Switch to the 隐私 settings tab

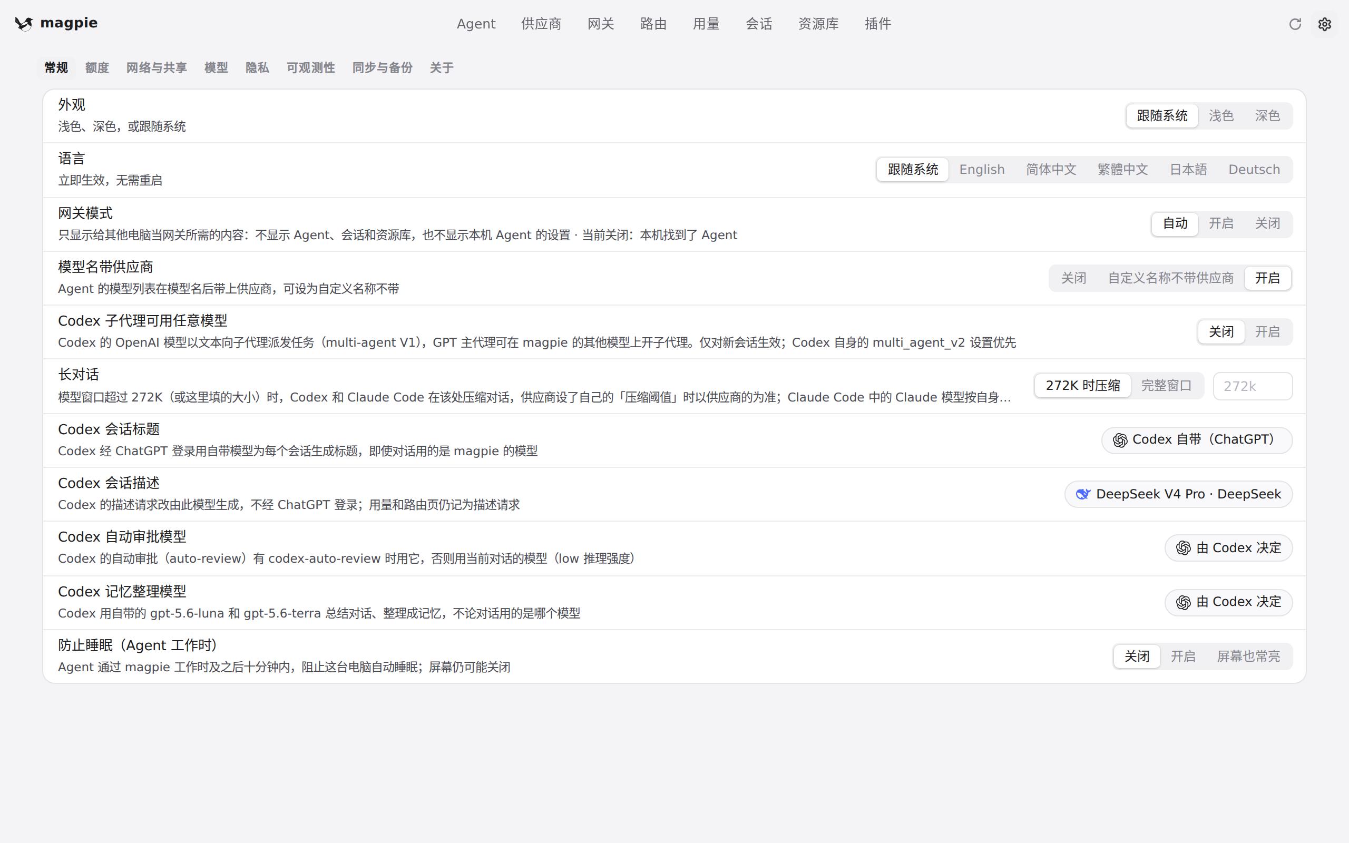click(257, 68)
